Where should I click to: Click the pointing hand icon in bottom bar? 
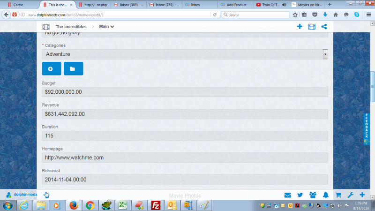click(x=46, y=195)
